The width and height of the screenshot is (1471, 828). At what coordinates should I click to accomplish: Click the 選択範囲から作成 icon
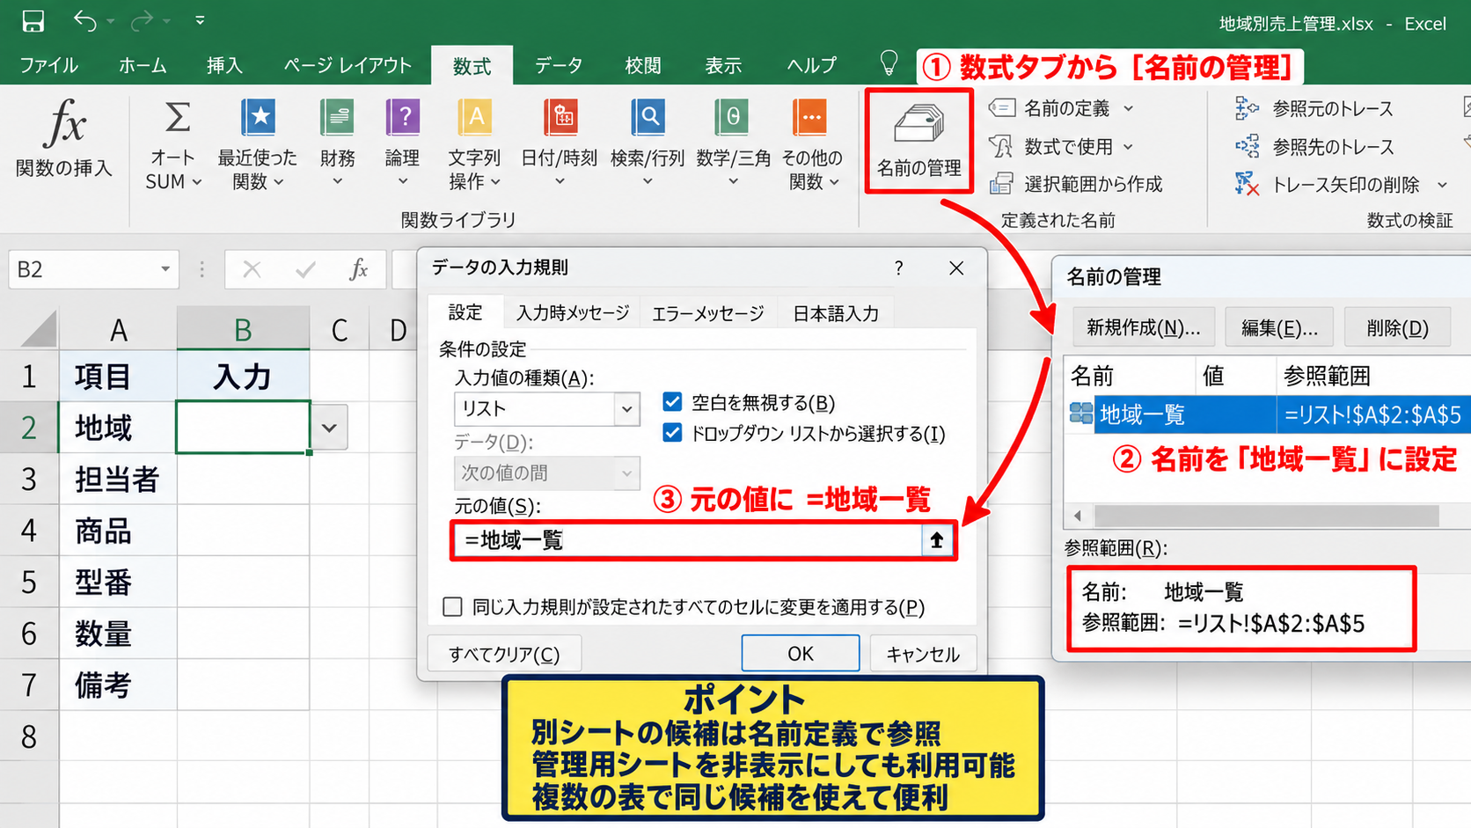(x=1001, y=183)
